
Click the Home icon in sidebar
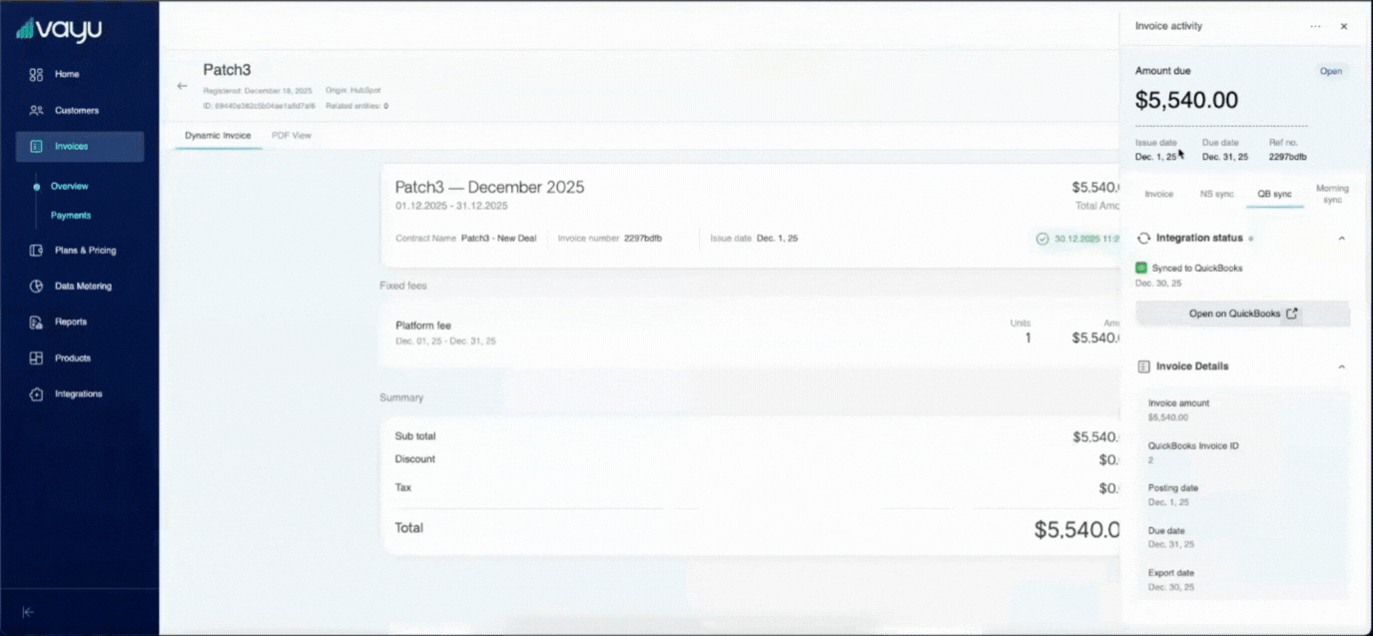click(x=36, y=75)
